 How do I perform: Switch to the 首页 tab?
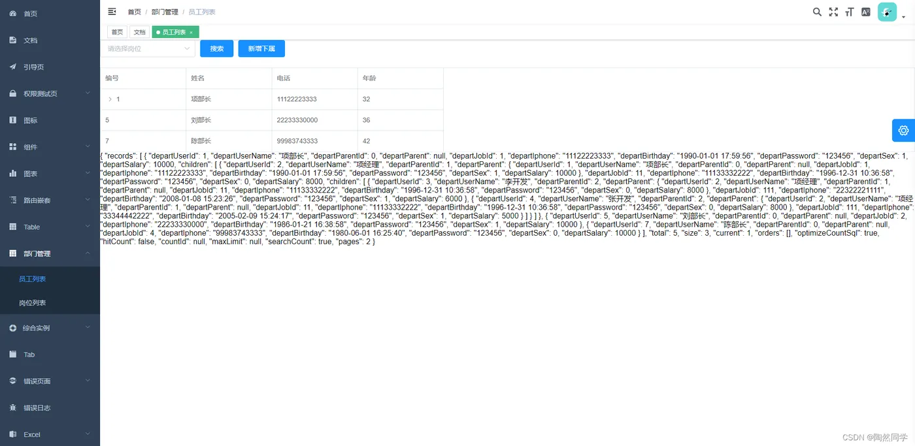pyautogui.click(x=117, y=31)
